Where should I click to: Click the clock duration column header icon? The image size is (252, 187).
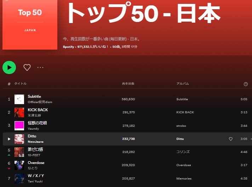pyautogui.click(x=246, y=84)
